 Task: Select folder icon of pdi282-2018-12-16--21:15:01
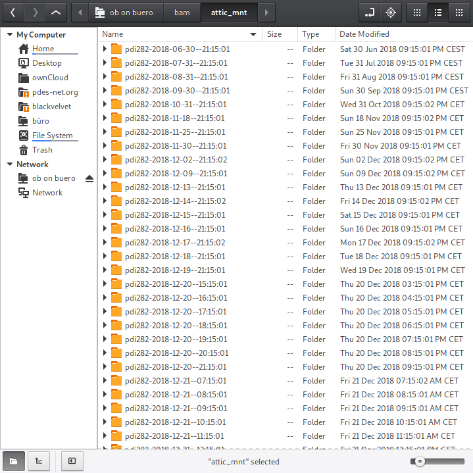point(116,228)
